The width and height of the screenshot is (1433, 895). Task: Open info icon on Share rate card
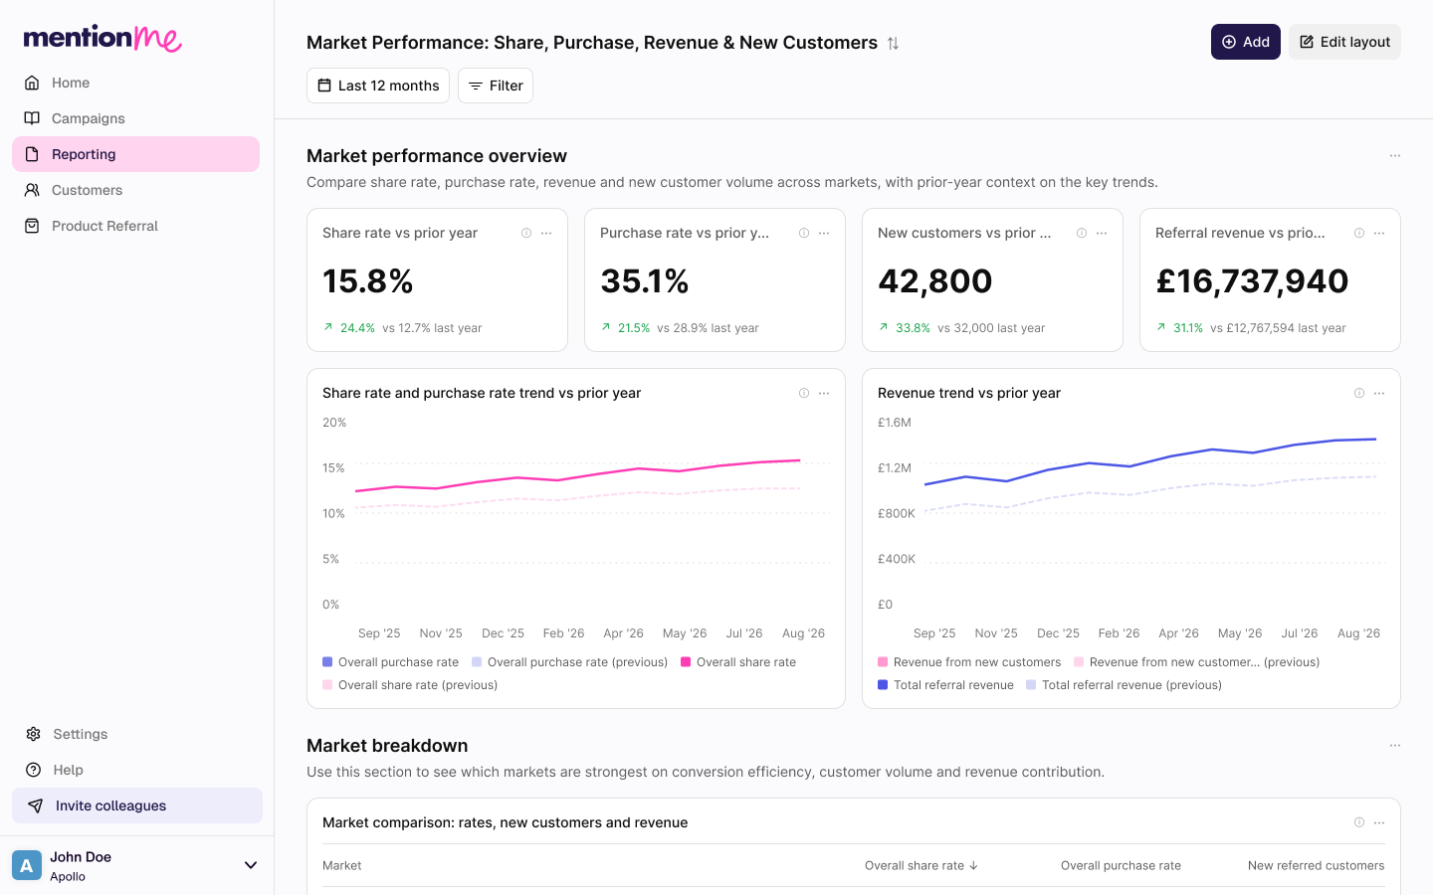[526, 233]
